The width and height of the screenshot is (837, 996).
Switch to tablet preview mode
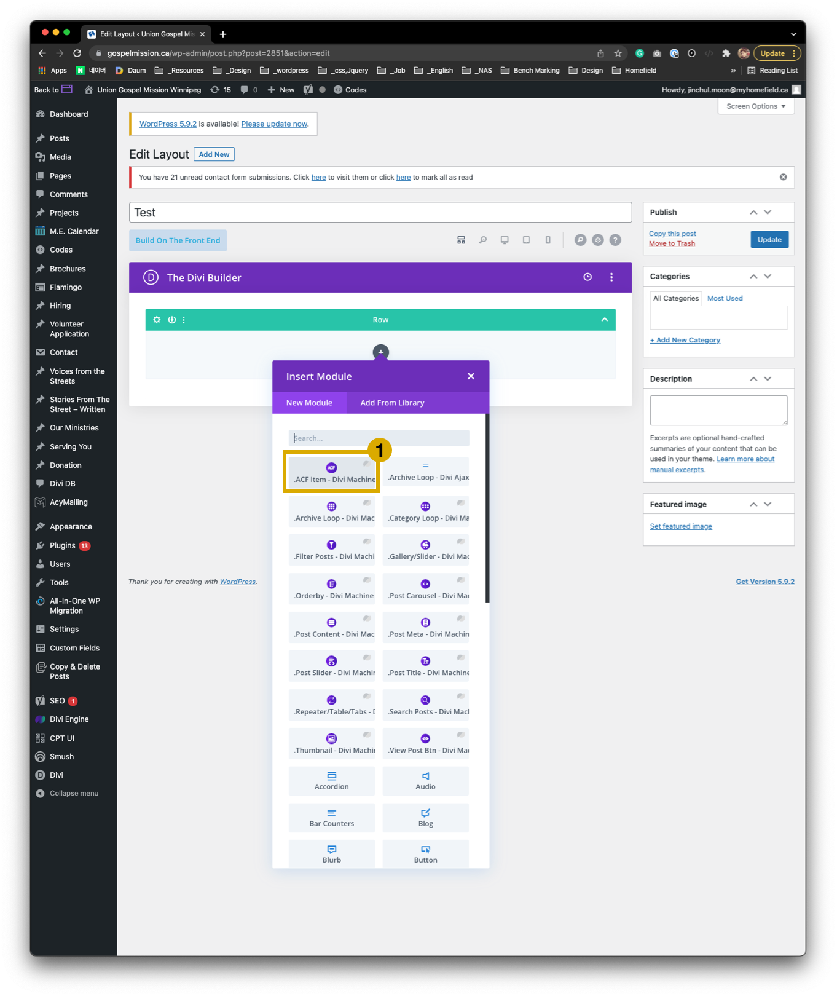click(526, 240)
